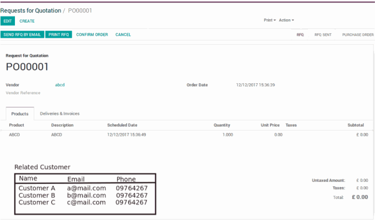Click the CREATE button

pyautogui.click(x=27, y=21)
